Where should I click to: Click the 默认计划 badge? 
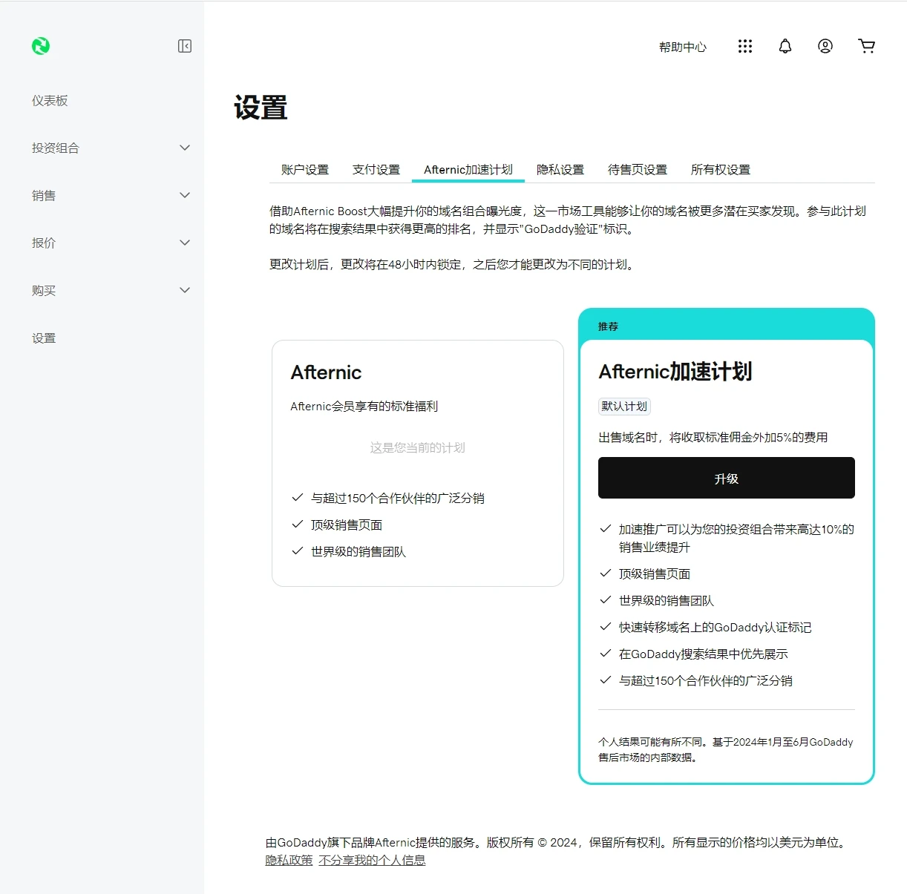[x=624, y=407]
